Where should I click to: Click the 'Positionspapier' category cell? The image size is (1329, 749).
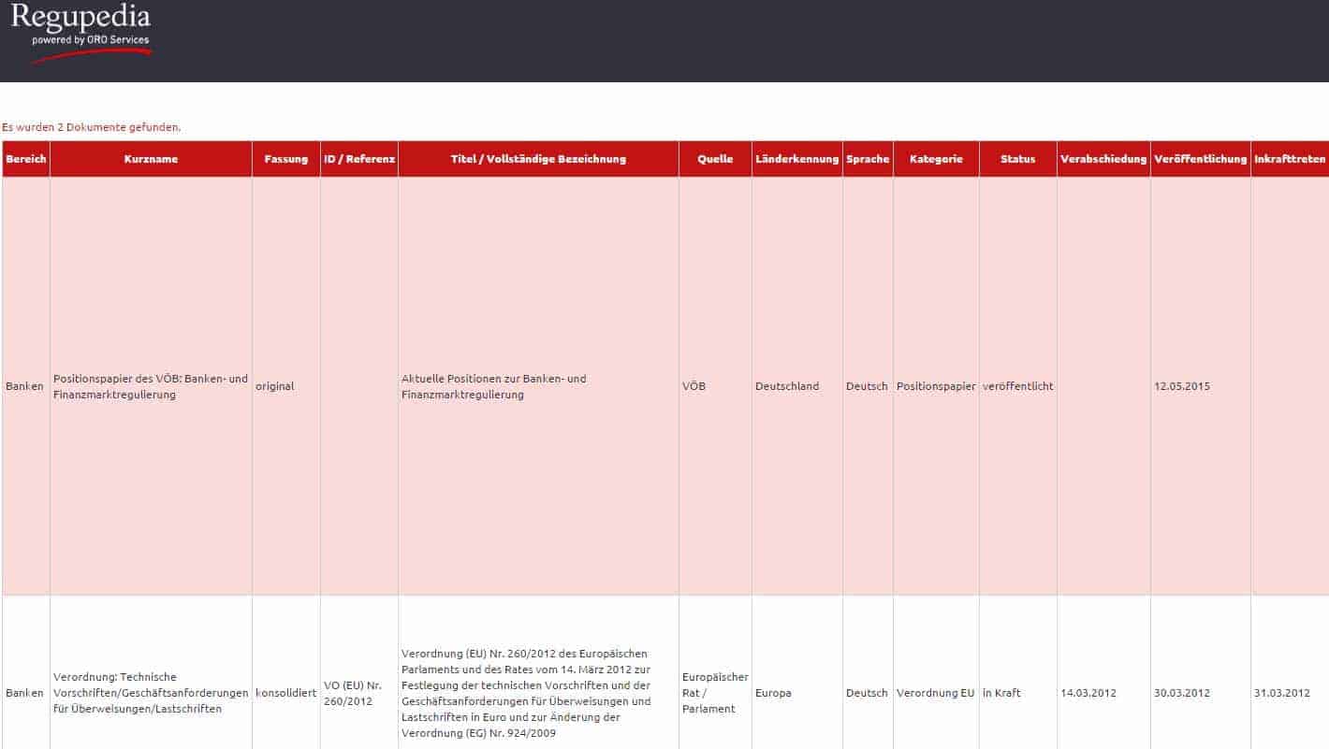point(936,386)
